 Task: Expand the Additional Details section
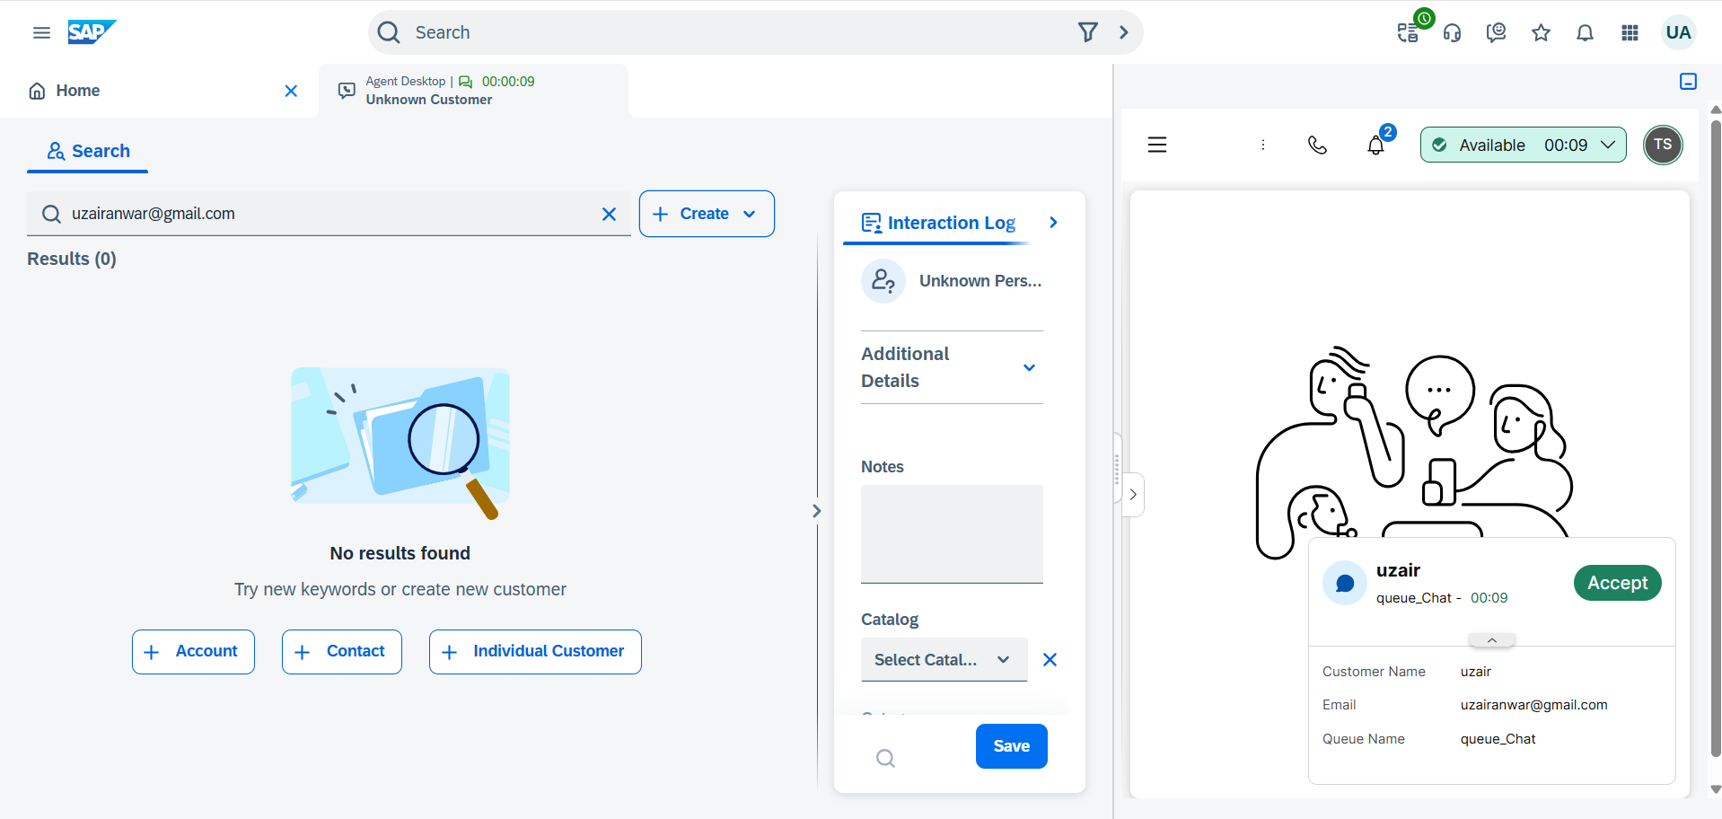click(x=1029, y=367)
